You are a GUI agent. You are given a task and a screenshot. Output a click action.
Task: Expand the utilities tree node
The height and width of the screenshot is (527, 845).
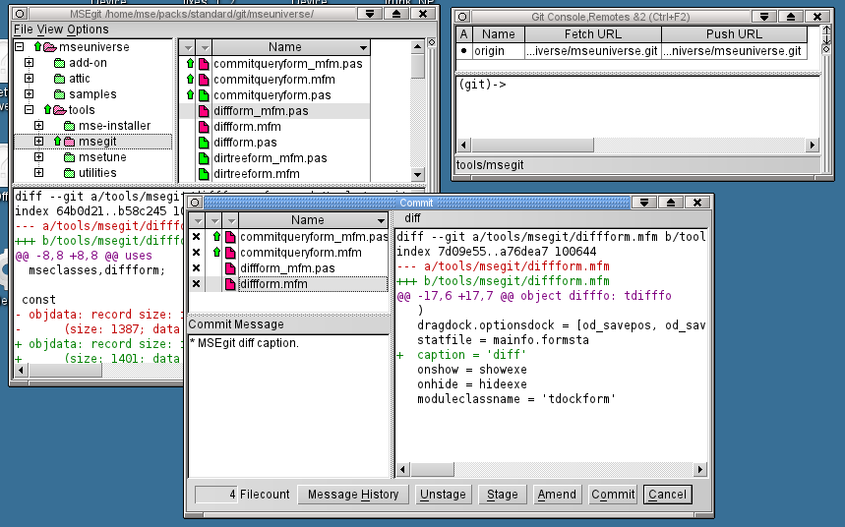[38, 172]
